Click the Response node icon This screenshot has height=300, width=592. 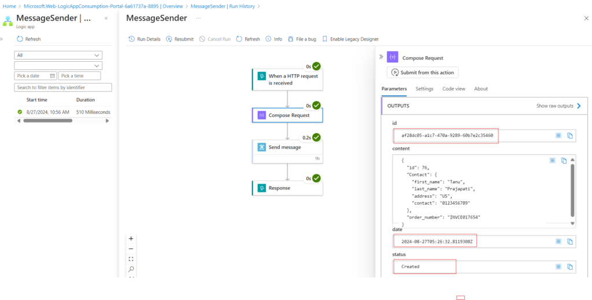point(262,187)
